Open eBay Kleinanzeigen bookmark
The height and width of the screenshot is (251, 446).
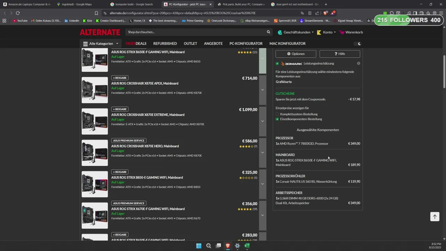point(255,21)
